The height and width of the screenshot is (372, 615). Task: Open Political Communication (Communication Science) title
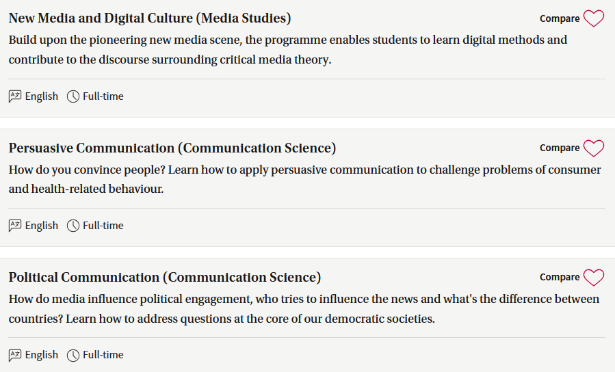pyautogui.click(x=165, y=278)
